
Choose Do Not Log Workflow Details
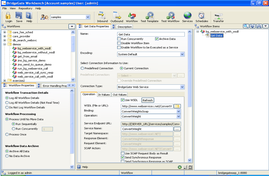click(7, 107)
